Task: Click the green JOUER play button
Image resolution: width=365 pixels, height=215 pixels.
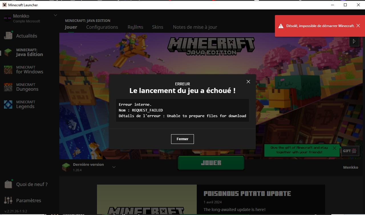Action: coord(211,163)
